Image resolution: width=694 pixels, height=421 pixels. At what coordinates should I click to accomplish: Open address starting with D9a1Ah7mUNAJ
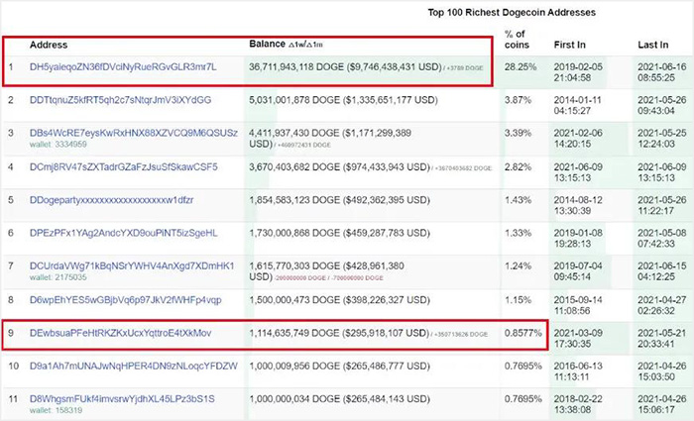tap(134, 366)
